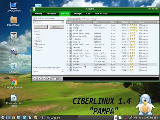This screenshot has width=160, height=120.
Task: Open the search term dropdown arrow
Action: [x=63, y=22]
